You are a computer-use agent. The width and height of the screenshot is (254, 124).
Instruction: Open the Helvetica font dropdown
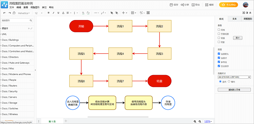(x=24, y=13)
